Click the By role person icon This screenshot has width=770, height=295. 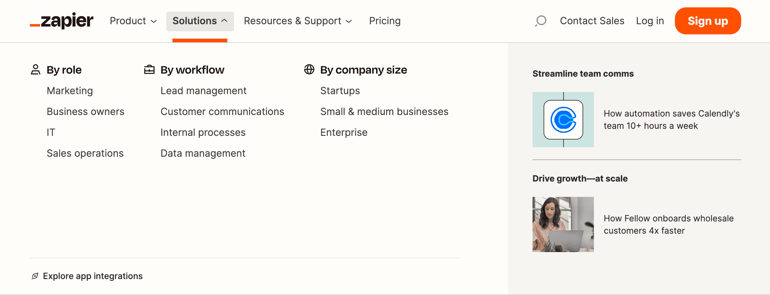(x=36, y=70)
